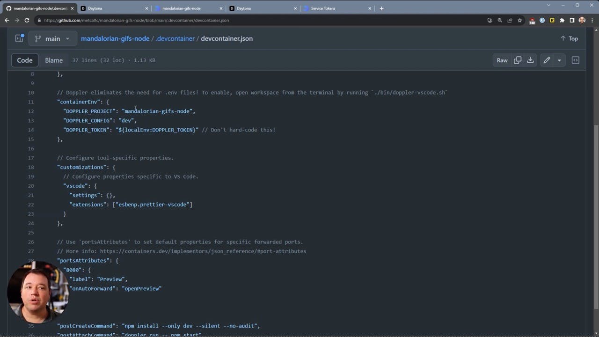Open the red counter extension icon

pyautogui.click(x=532, y=20)
